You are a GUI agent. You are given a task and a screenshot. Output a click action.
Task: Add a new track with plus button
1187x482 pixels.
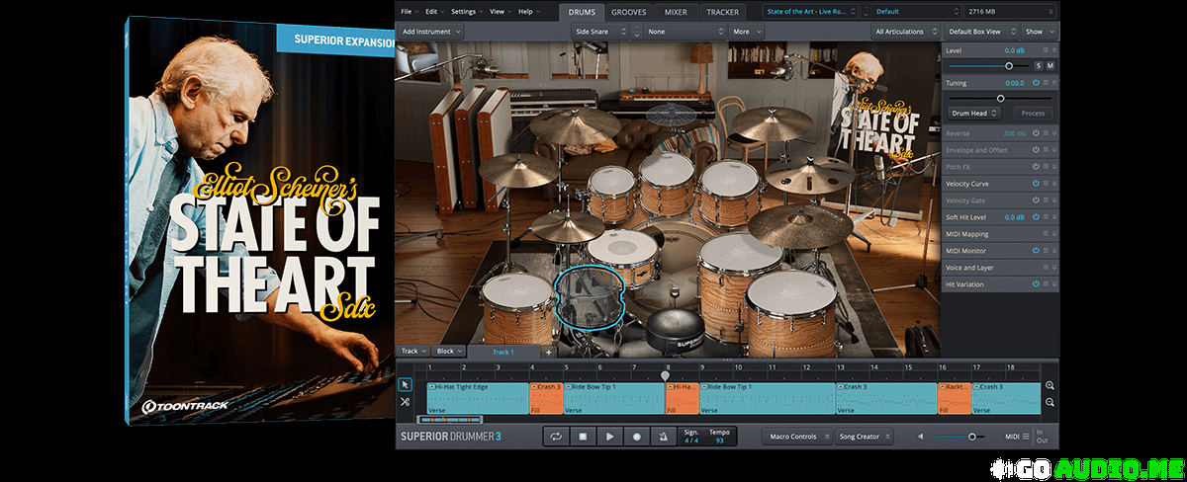pyautogui.click(x=548, y=352)
